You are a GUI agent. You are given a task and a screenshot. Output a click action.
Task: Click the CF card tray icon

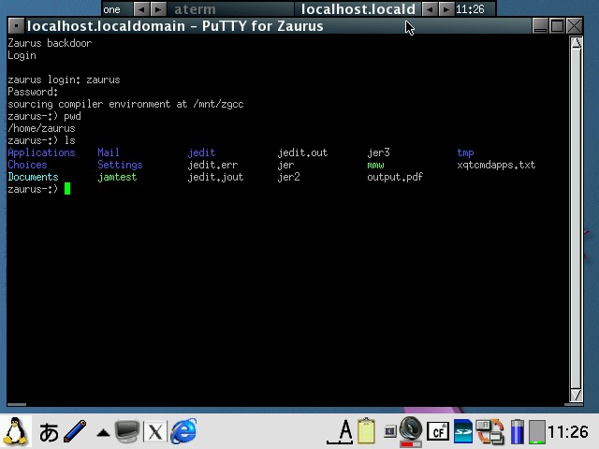click(437, 431)
